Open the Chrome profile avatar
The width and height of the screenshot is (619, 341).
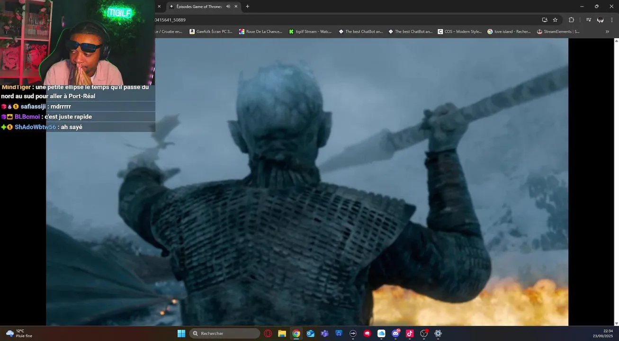[600, 20]
